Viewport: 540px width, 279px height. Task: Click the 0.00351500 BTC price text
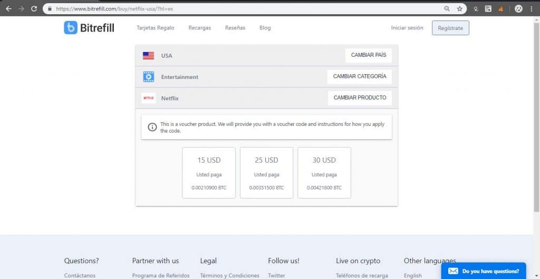coord(266,188)
